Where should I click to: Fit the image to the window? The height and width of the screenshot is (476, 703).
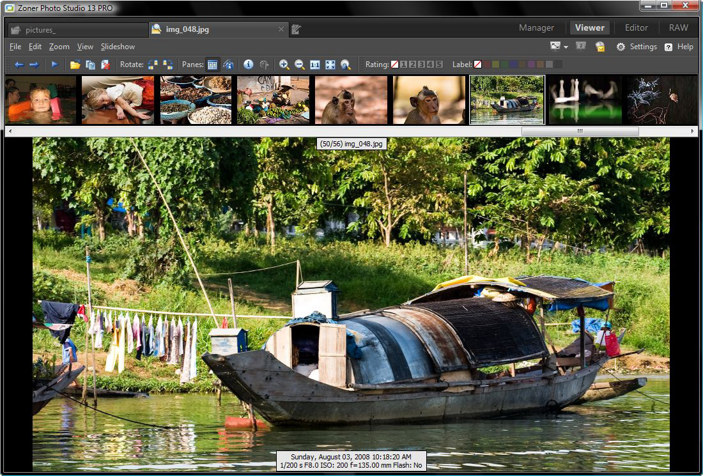coord(329,64)
